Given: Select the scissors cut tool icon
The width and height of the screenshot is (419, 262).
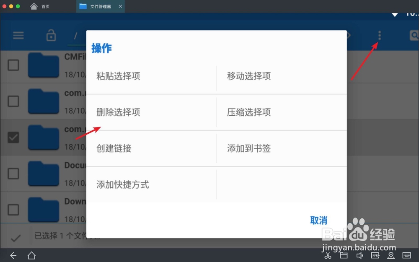Looking at the screenshot, I should click(x=328, y=255).
